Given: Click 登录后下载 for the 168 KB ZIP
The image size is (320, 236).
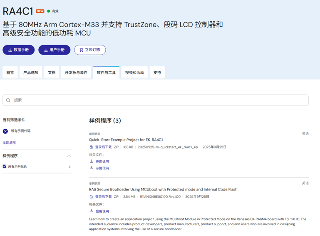Looking at the screenshot, I should tap(104, 147).
